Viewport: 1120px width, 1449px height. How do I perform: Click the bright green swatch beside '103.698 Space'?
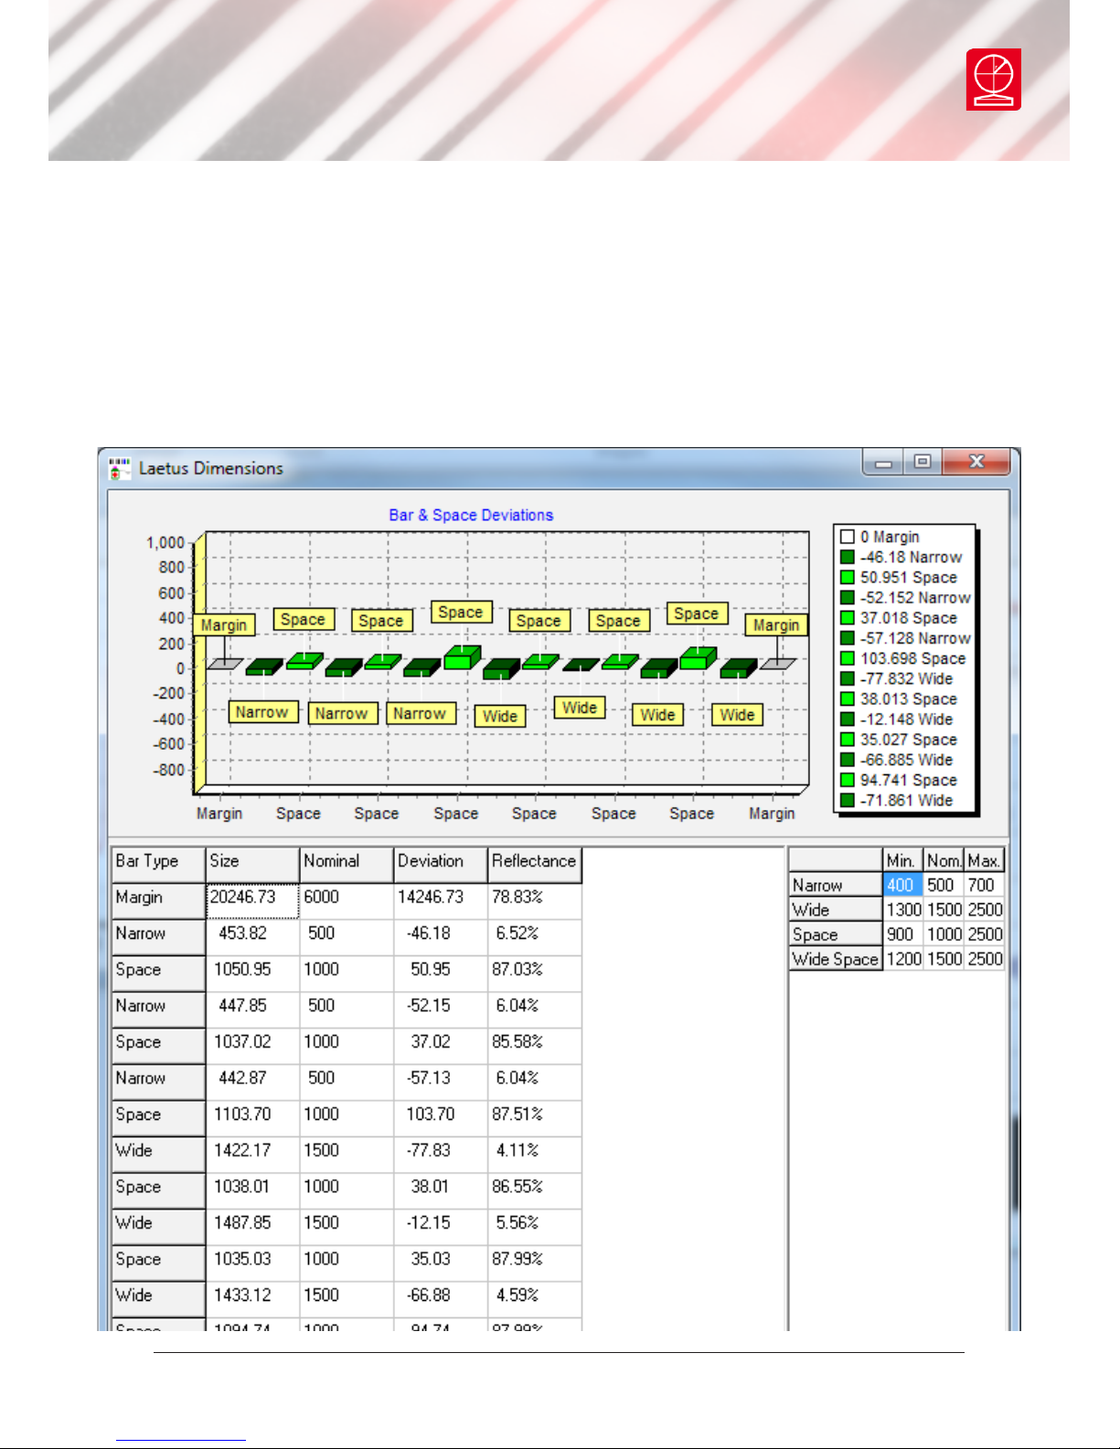click(848, 658)
